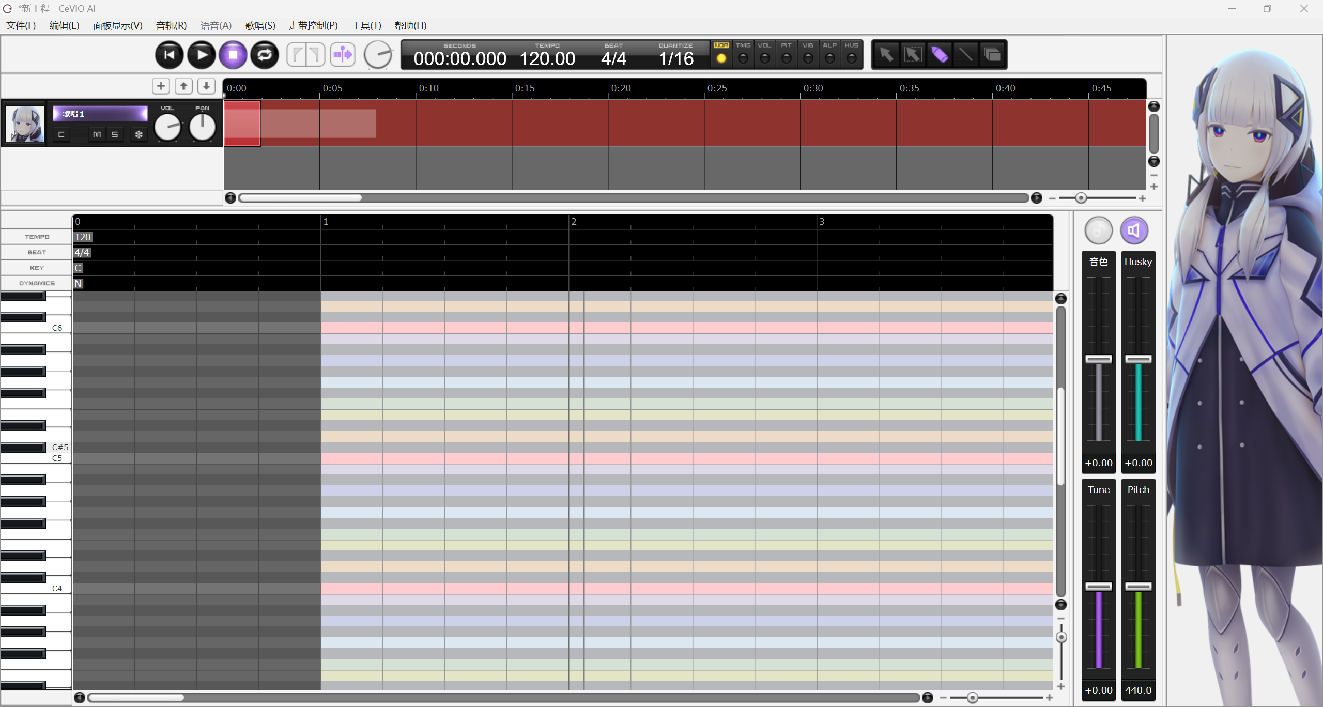Screen dimensions: 1323x707
Task: Choose the range selection tool
Action: (913, 54)
